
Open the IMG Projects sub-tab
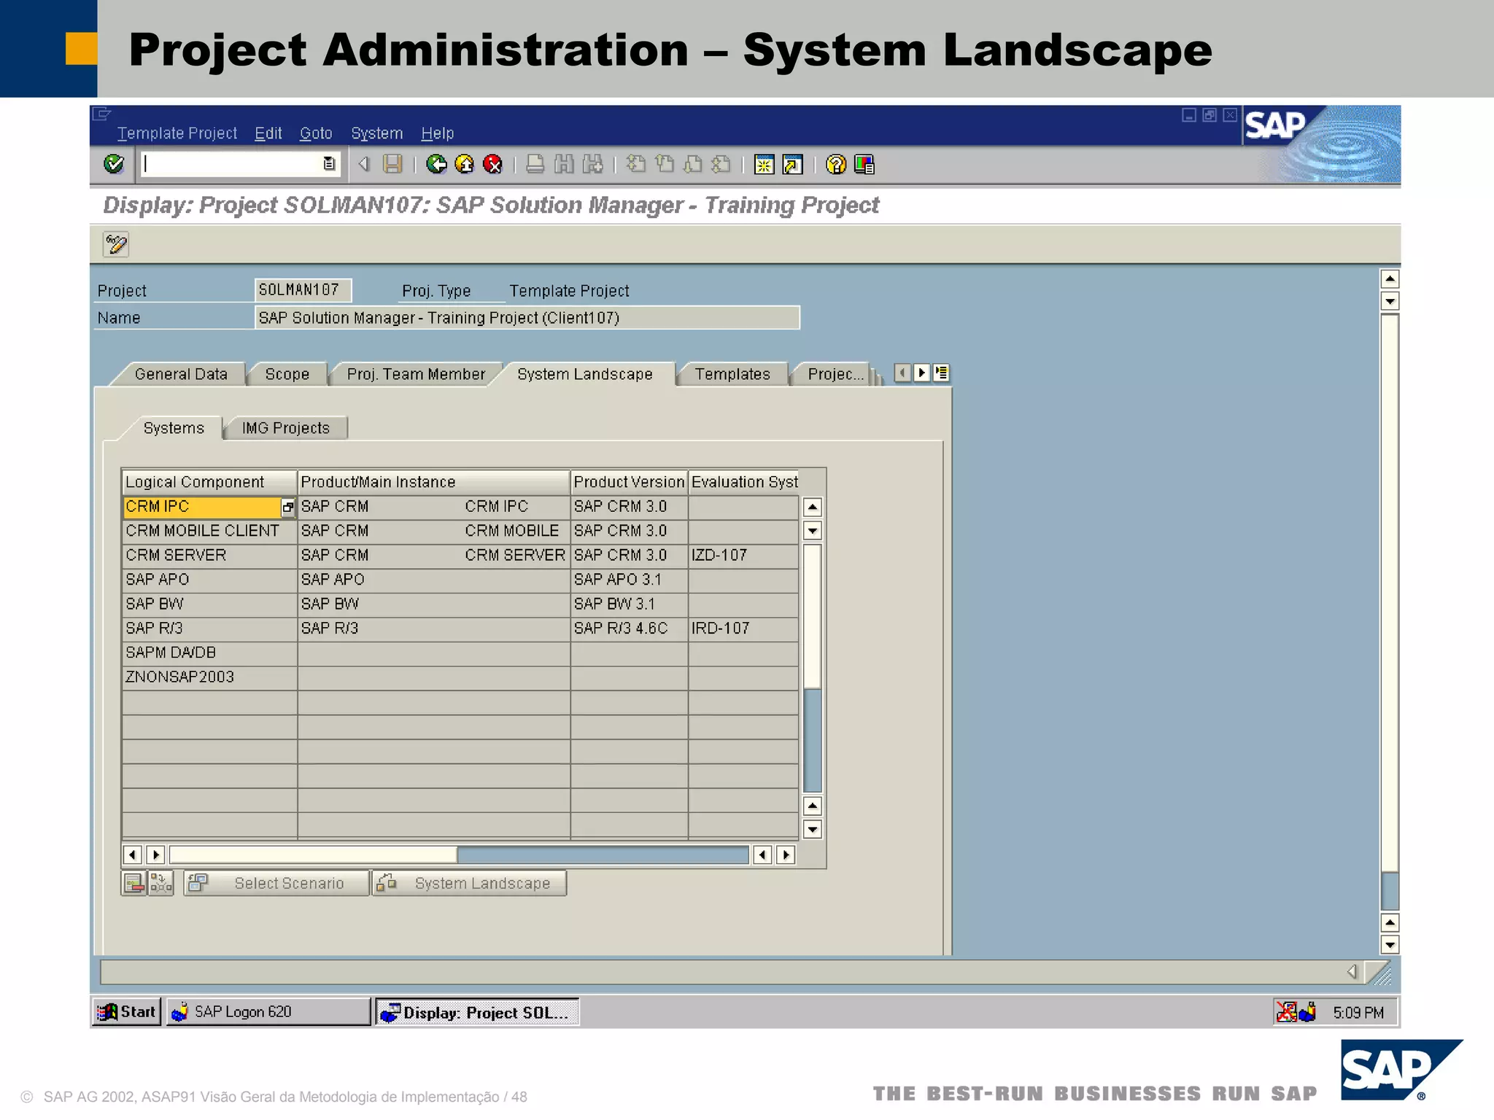[286, 428]
